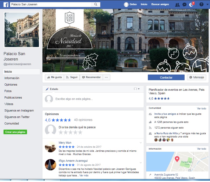This screenshot has height=182, width=210.
Task: Rate five stars under Di a los demás
Action: point(80,132)
